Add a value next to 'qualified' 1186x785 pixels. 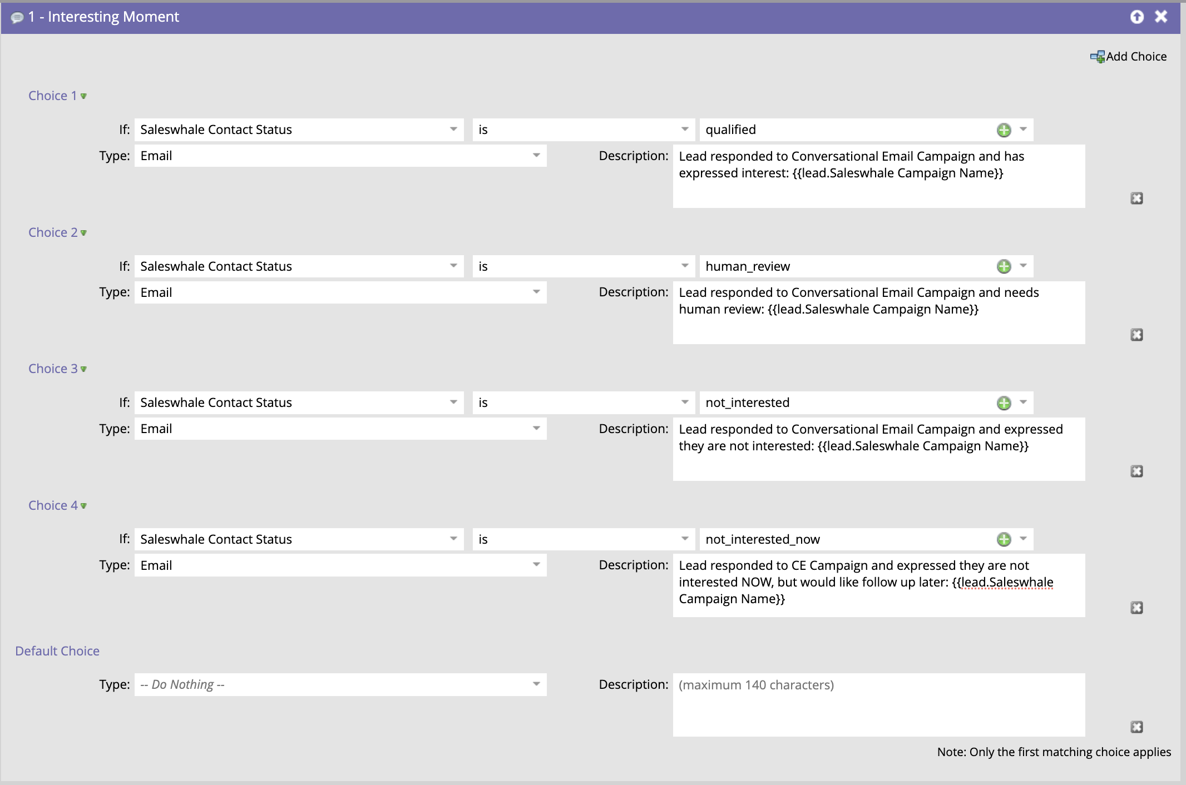coord(1004,130)
